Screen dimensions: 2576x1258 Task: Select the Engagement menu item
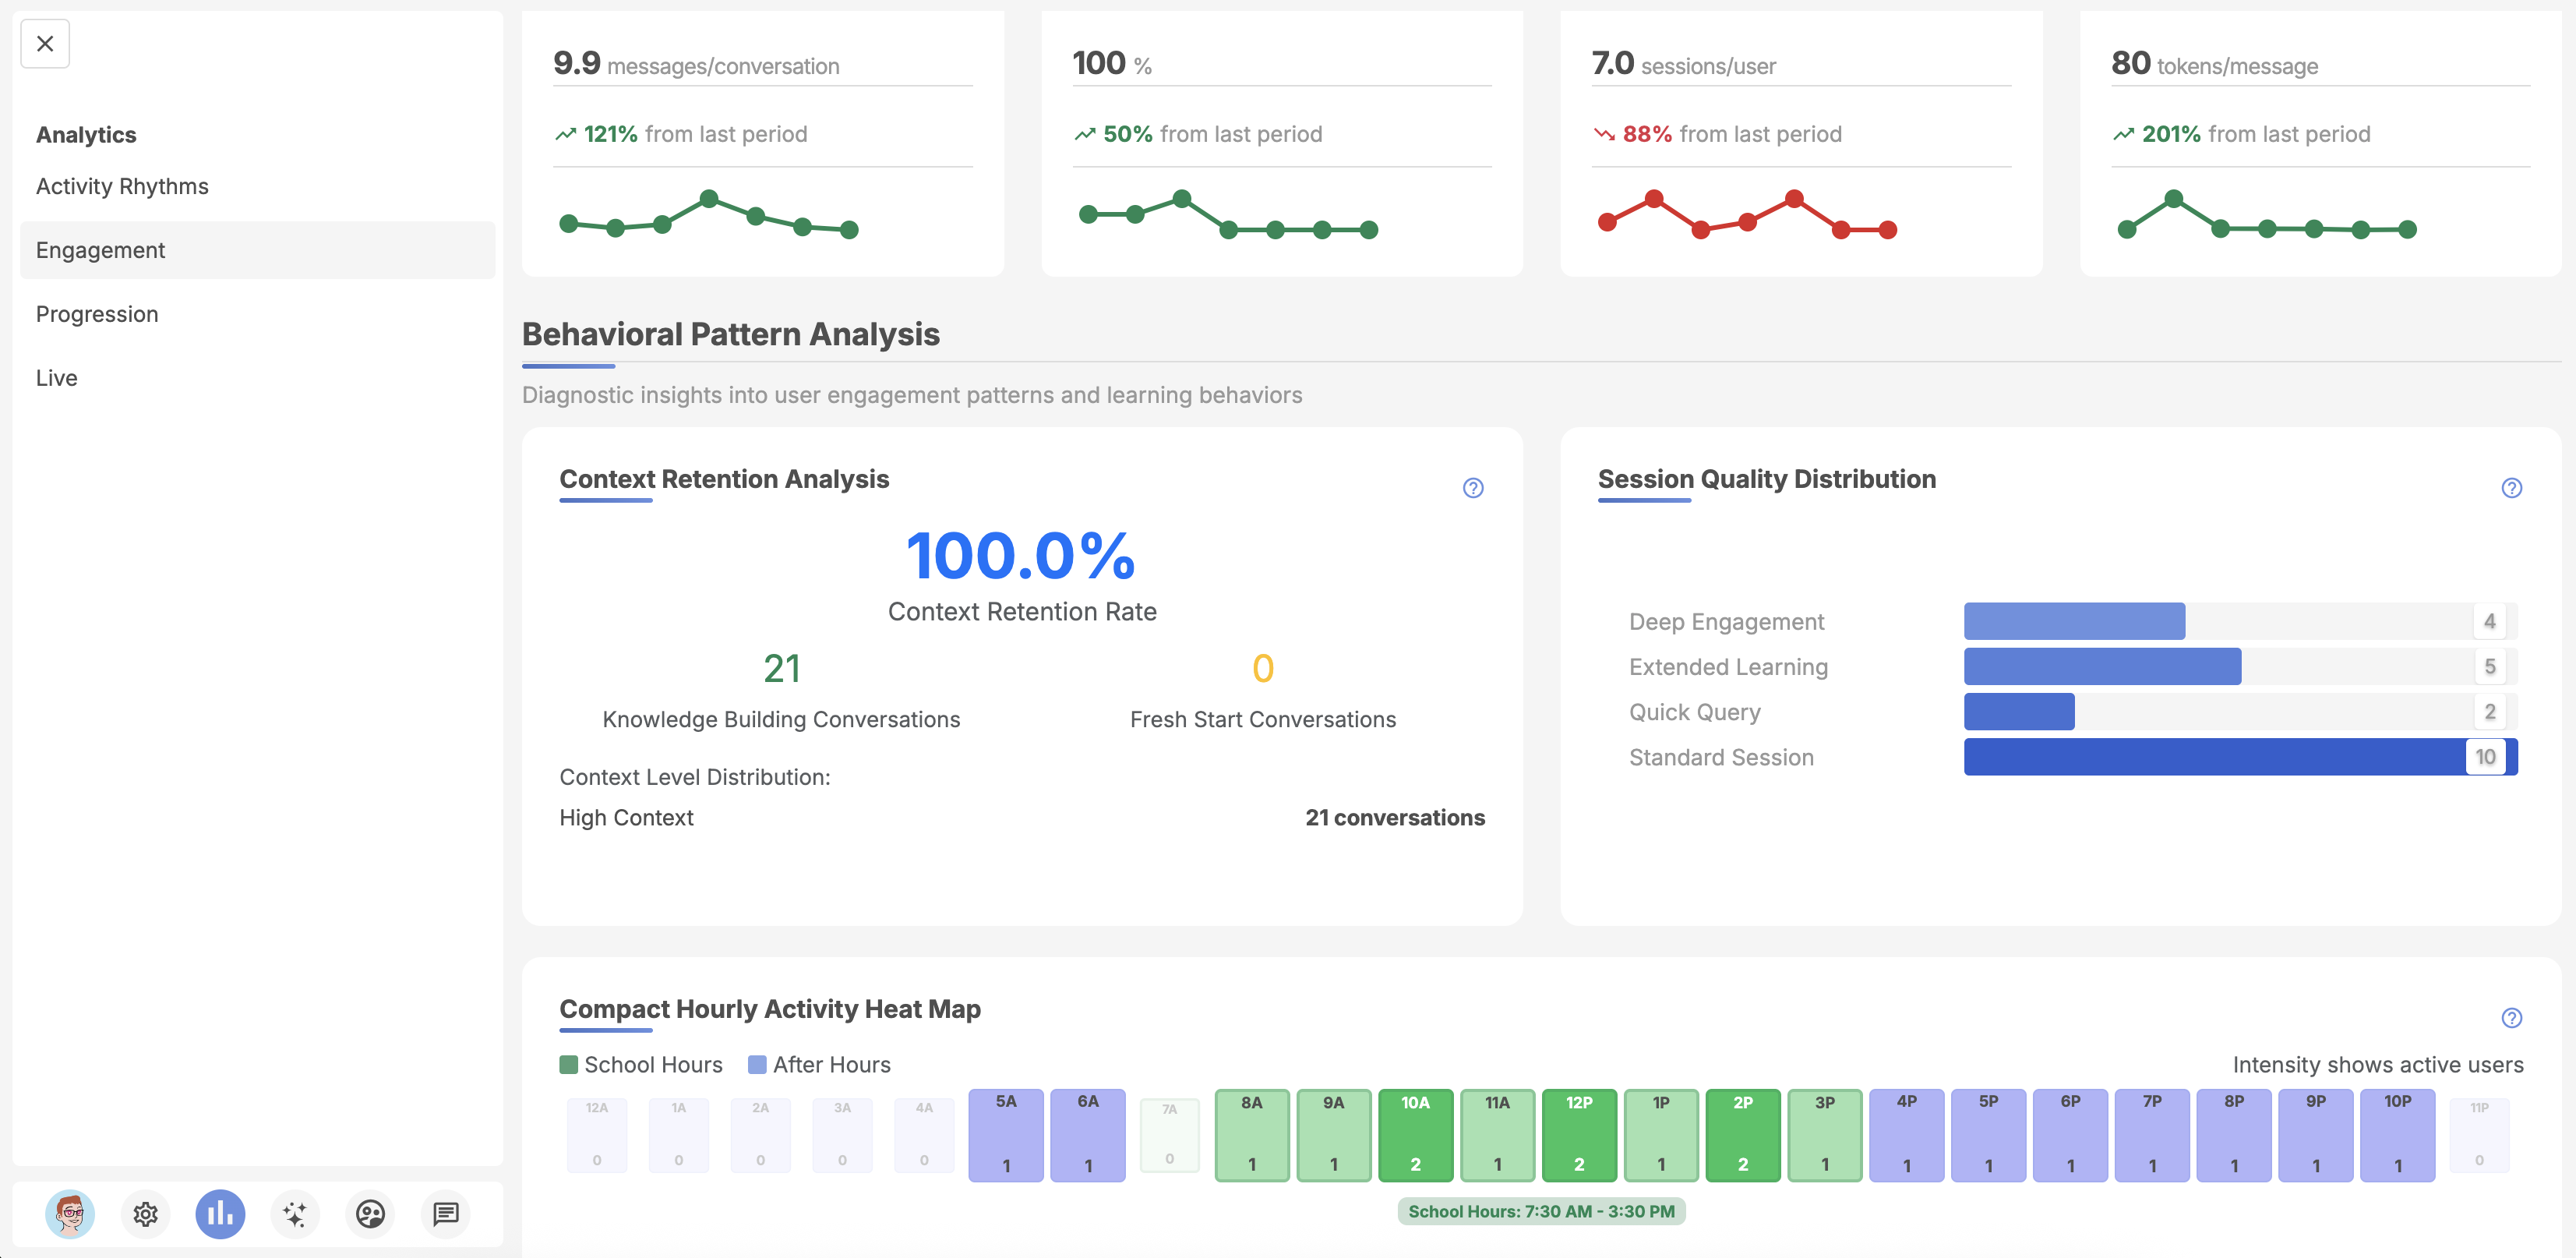(100, 250)
